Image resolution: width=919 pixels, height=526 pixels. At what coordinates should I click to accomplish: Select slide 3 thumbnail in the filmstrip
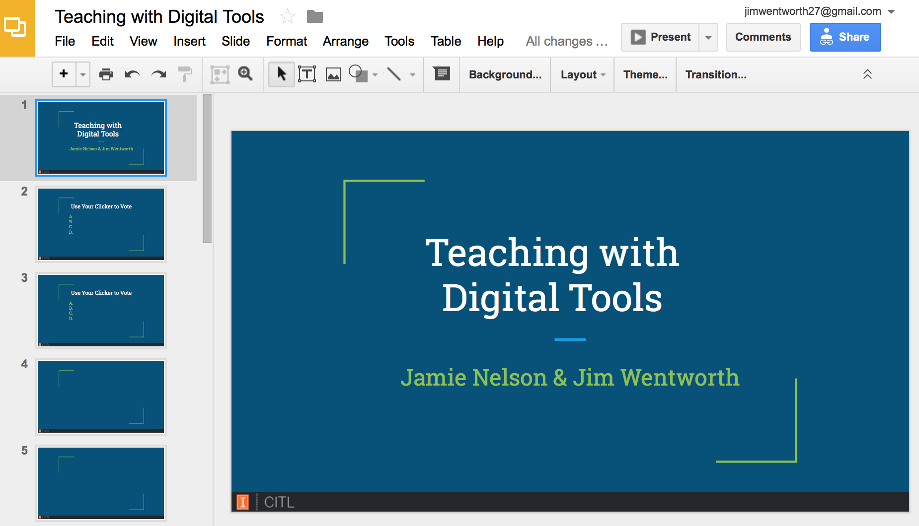click(100, 311)
